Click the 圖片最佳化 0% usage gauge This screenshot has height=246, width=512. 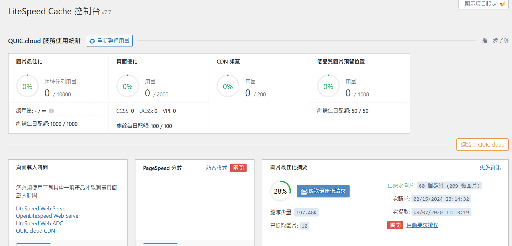[x=27, y=86]
